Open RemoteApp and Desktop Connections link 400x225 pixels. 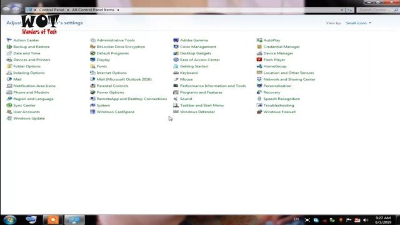tap(132, 99)
